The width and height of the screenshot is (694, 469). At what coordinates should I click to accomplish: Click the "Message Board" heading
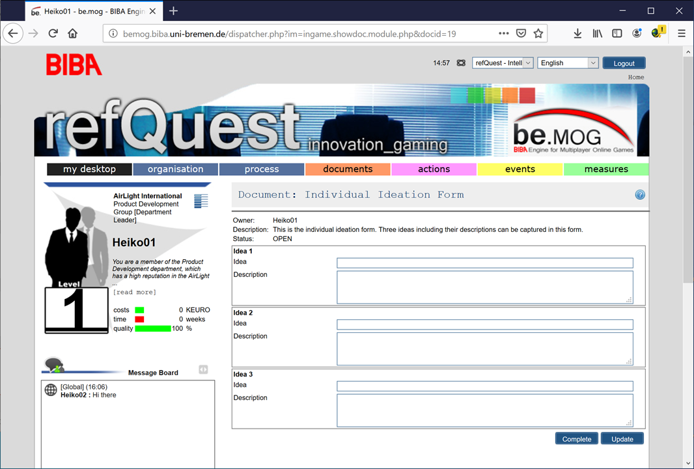[153, 373]
